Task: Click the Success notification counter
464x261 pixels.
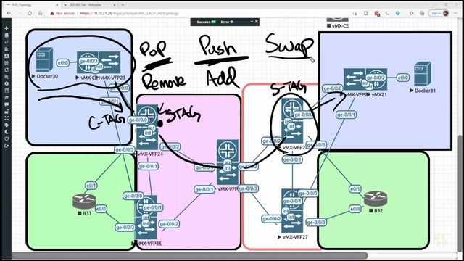Action: [x=207, y=22]
